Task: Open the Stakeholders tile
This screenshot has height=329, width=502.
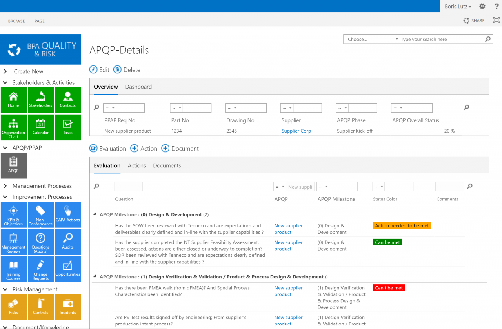Action: 41,100
